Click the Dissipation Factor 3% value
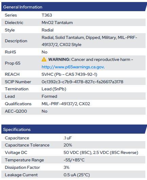 tap(66, 167)
